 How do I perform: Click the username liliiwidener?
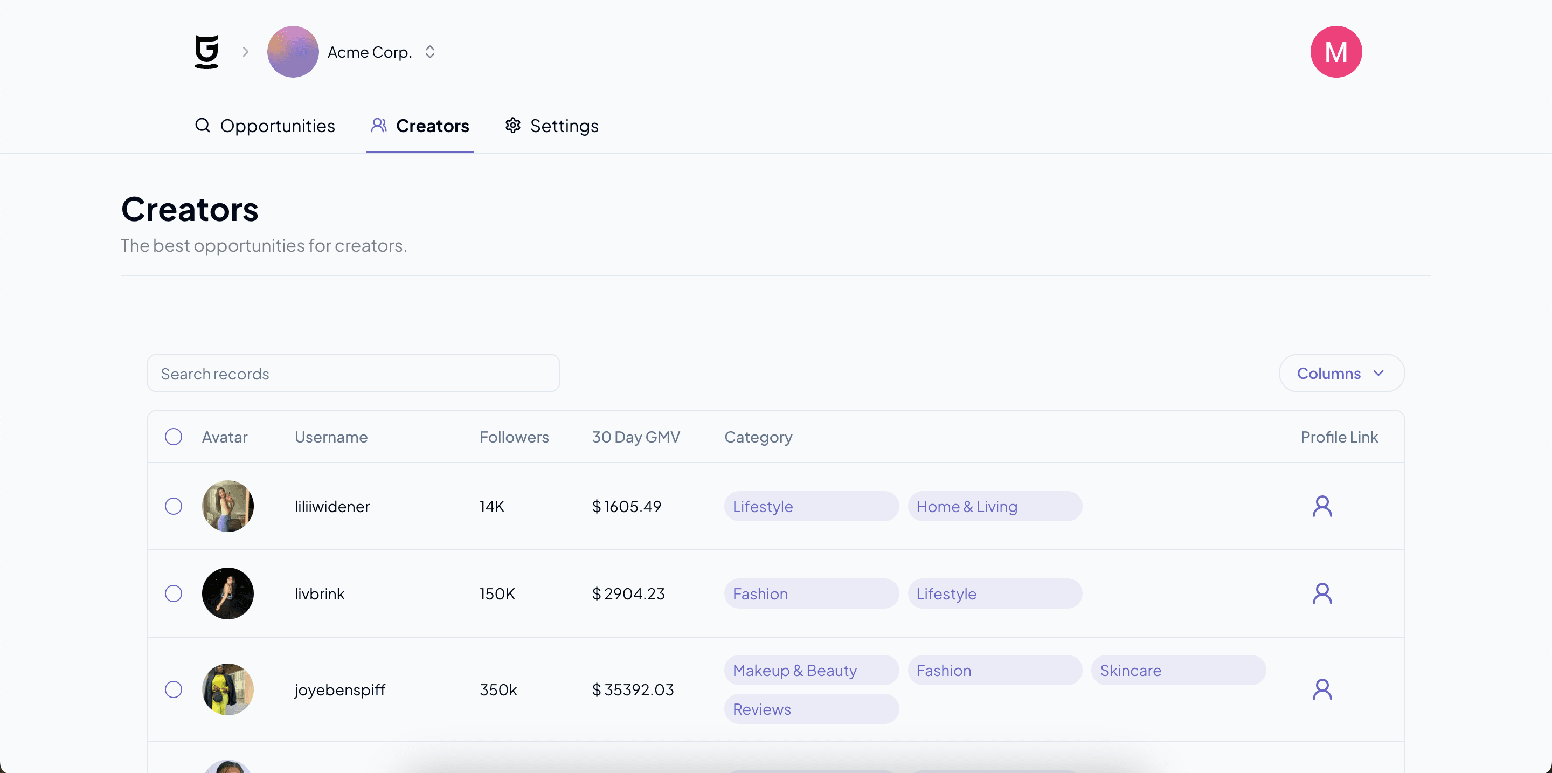[x=332, y=506]
